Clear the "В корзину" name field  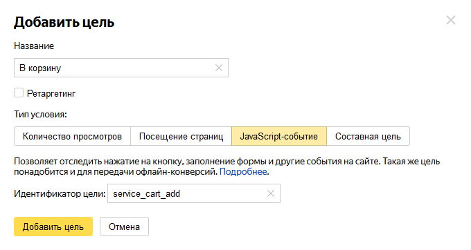pos(219,68)
